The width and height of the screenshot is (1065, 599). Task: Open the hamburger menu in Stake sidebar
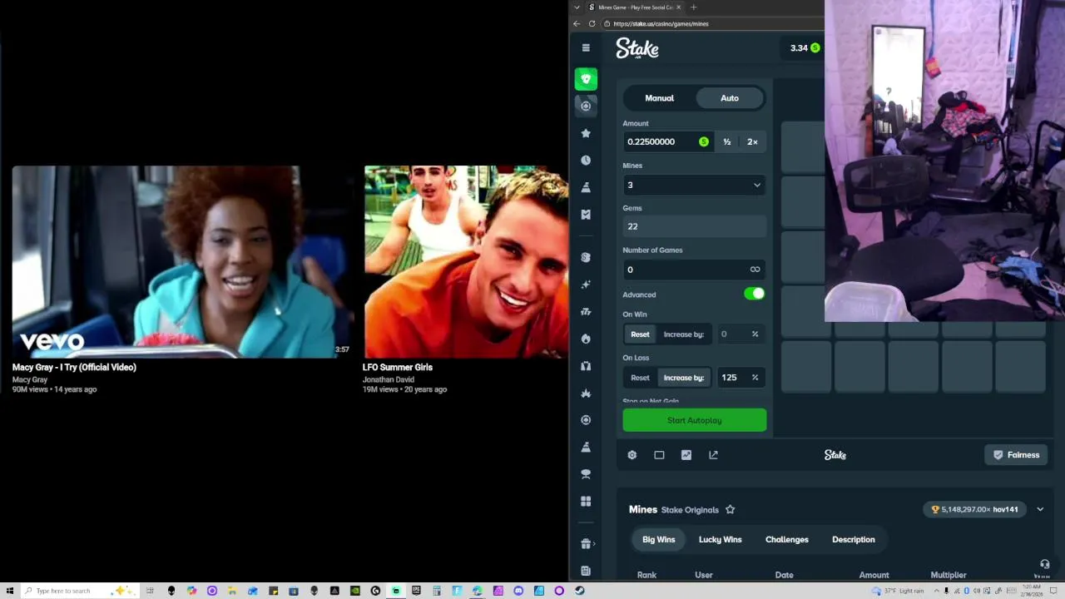(586, 48)
